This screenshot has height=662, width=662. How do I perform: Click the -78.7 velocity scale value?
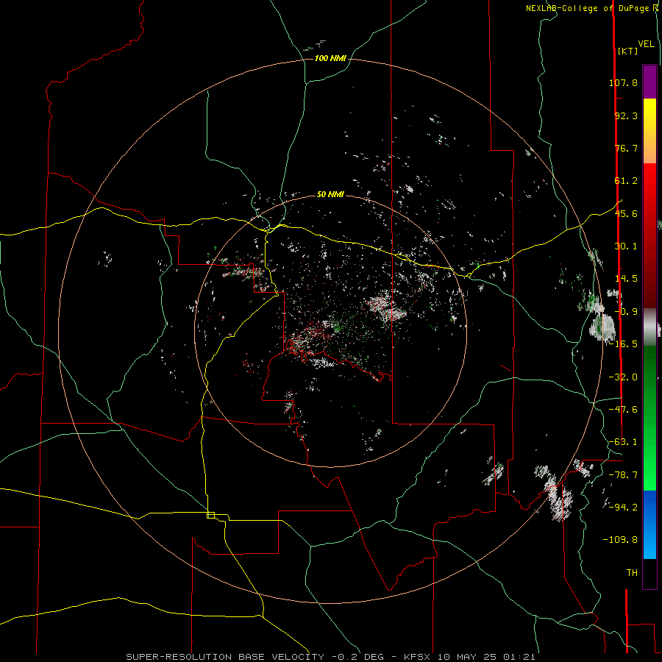coord(623,475)
